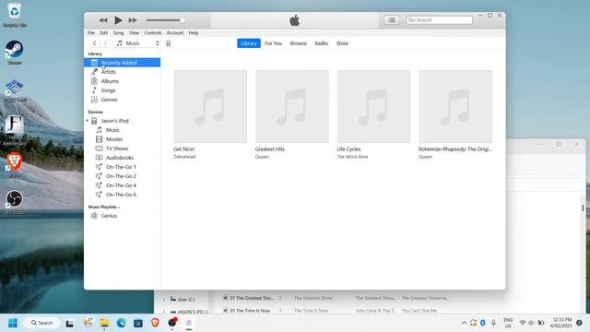Open the Recycle Bin desktop icon
Image resolution: width=590 pixels, height=332 pixels.
(15, 15)
